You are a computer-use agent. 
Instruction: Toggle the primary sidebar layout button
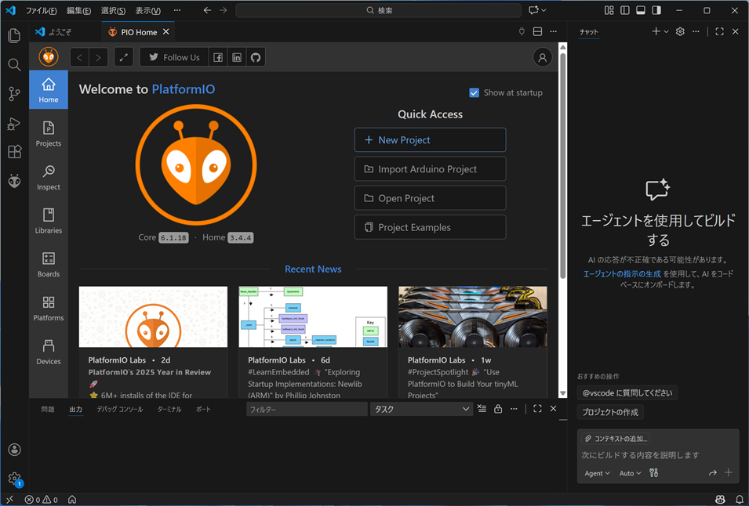[x=625, y=10]
